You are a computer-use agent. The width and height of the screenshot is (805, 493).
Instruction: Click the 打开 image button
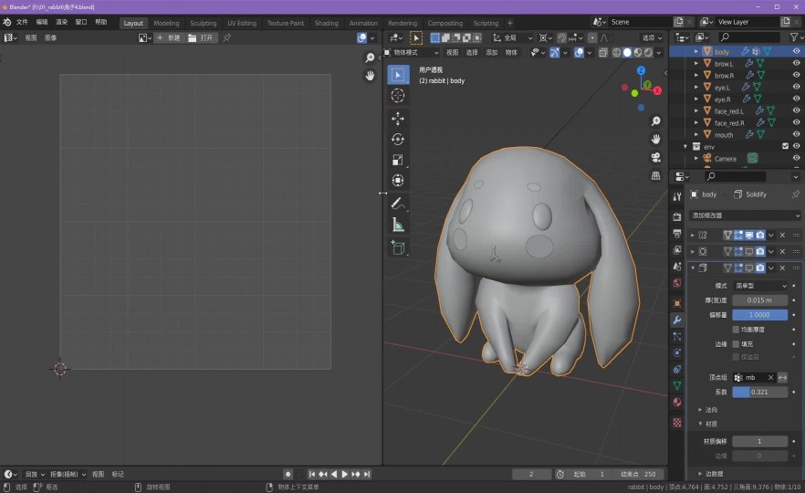pyautogui.click(x=201, y=38)
